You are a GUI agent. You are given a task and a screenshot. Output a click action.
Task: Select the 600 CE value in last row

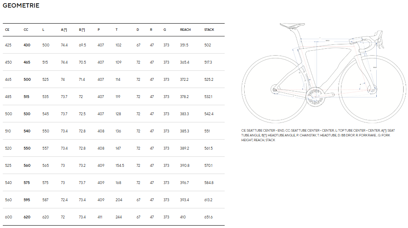click(x=8, y=217)
